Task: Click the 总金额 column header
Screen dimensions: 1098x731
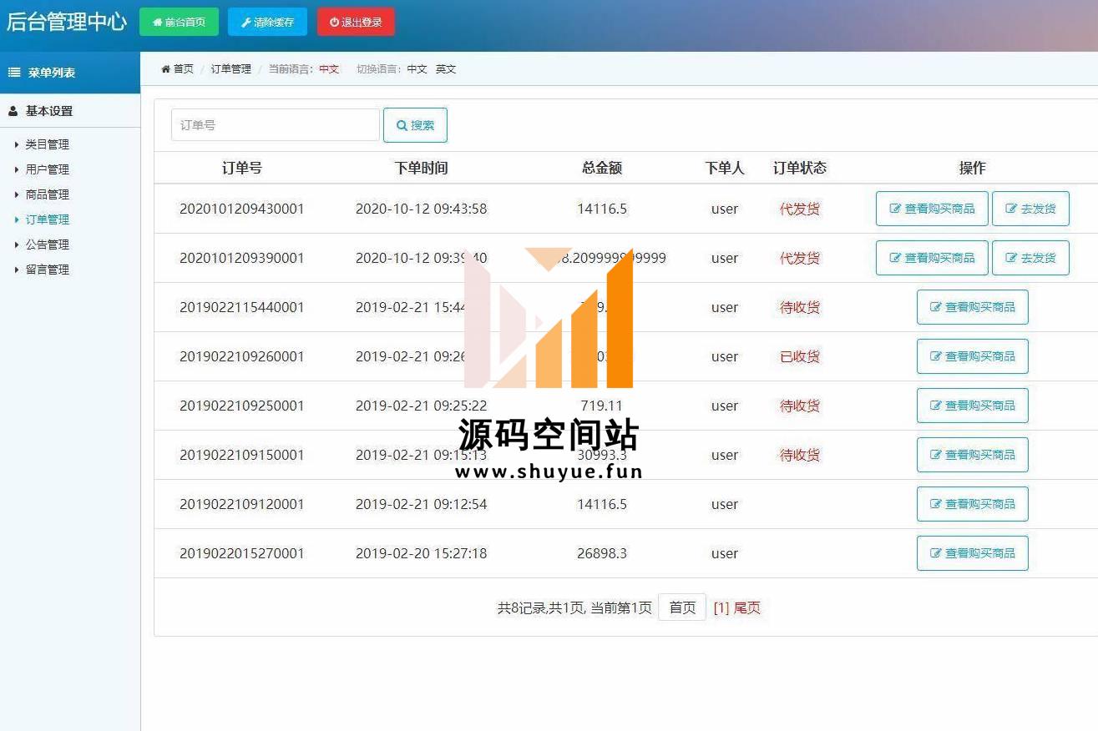Action: pos(602,168)
